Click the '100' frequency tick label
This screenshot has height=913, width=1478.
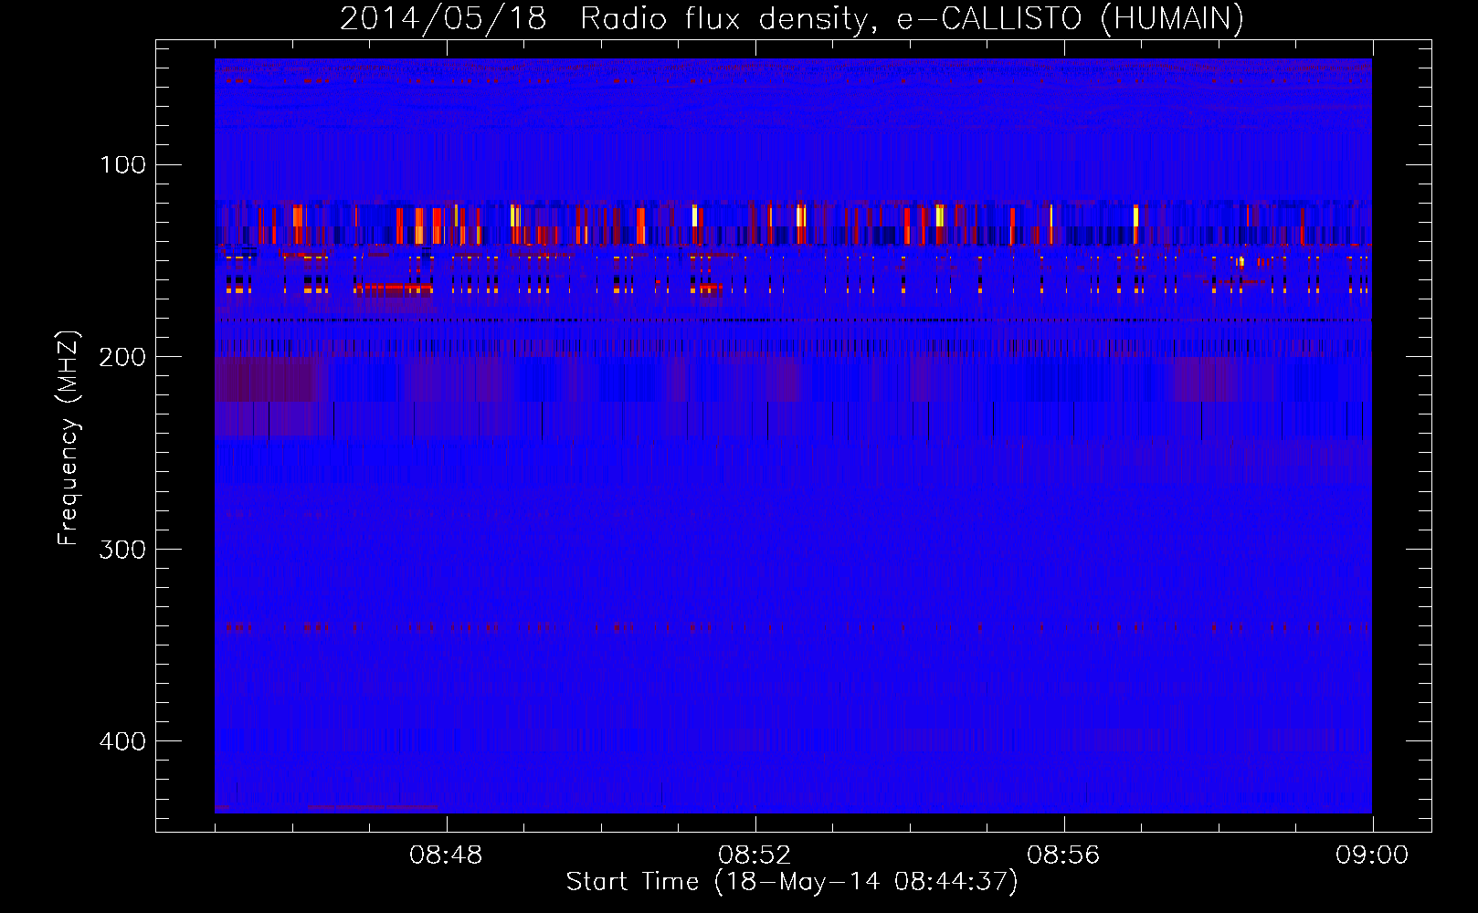[x=122, y=164]
